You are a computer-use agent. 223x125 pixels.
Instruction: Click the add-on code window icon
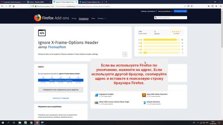42,33
